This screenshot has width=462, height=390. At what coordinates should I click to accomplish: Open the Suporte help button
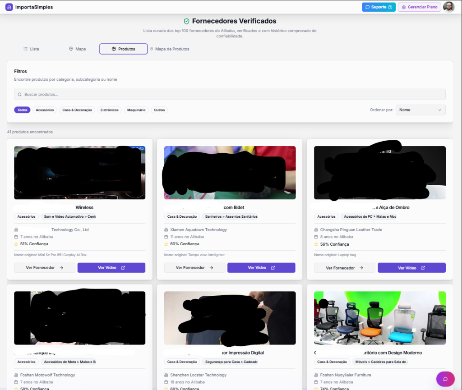point(379,7)
